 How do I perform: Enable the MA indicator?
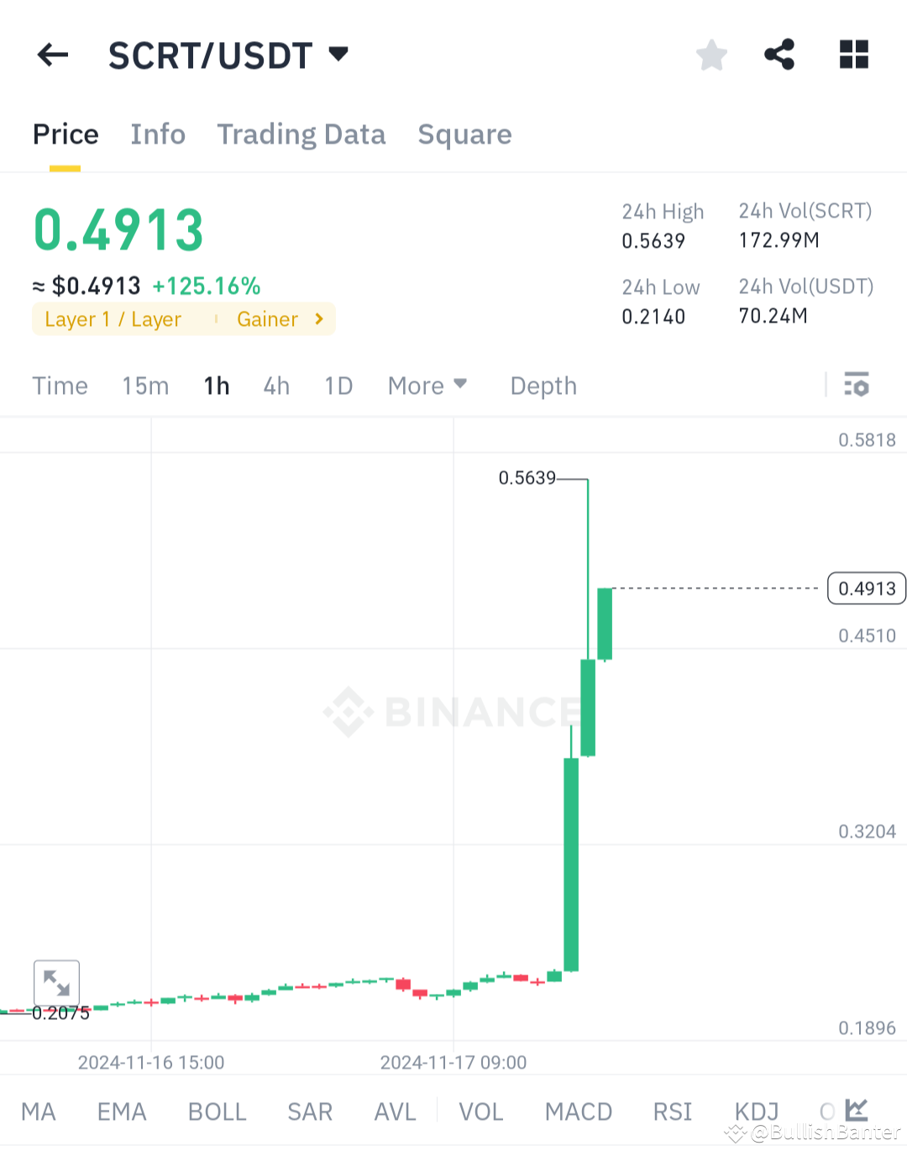pyautogui.click(x=38, y=1111)
